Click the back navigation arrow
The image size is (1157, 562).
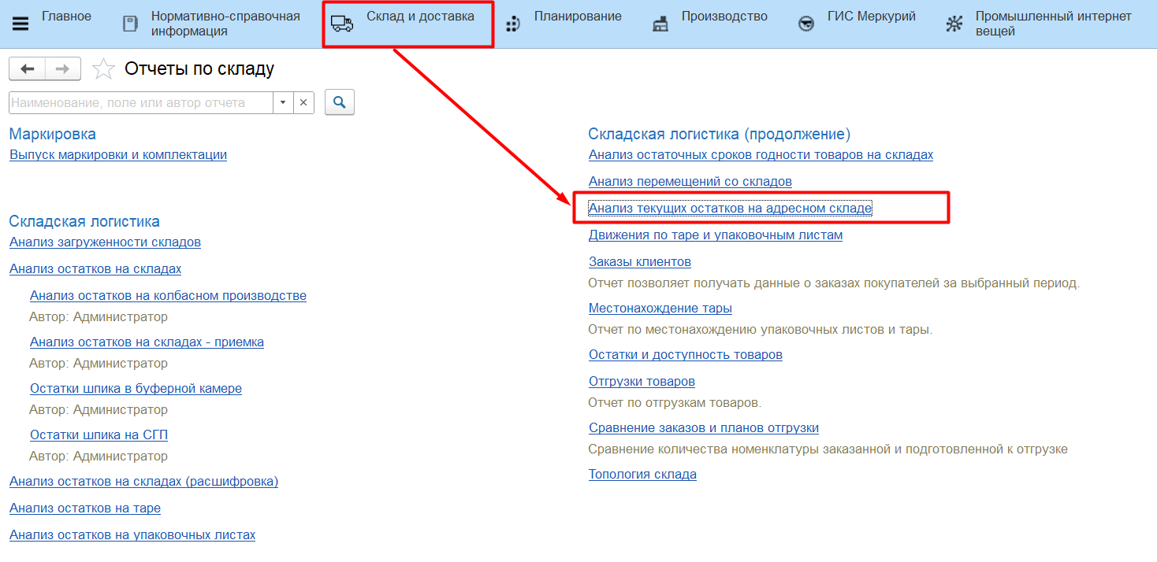pos(28,69)
